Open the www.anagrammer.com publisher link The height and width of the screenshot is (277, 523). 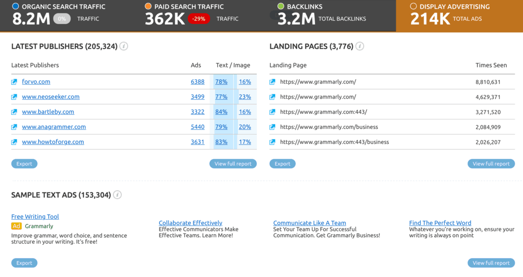click(54, 127)
